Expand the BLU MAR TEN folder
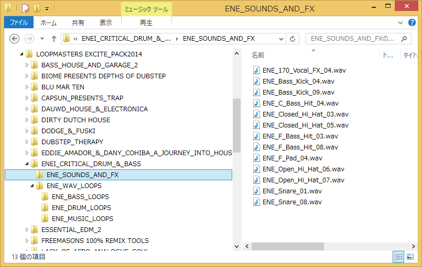This screenshot has height=267, width=422. tap(27, 87)
